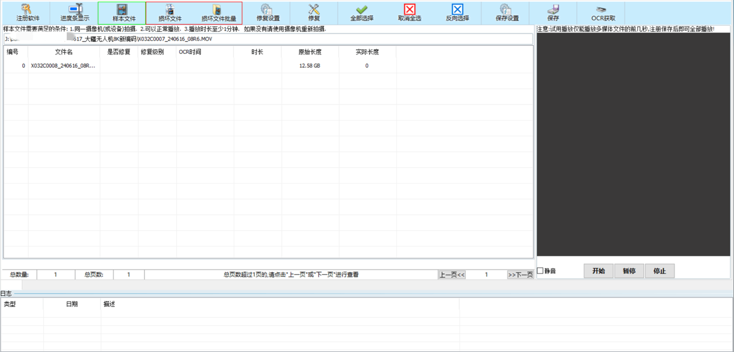Click 取消全选 deselect all icon
Screen dimensions: 734x352
[x=409, y=13]
